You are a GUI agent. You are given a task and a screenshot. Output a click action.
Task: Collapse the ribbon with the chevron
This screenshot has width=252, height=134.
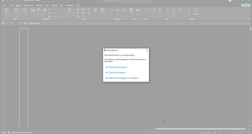click(x=249, y=19)
